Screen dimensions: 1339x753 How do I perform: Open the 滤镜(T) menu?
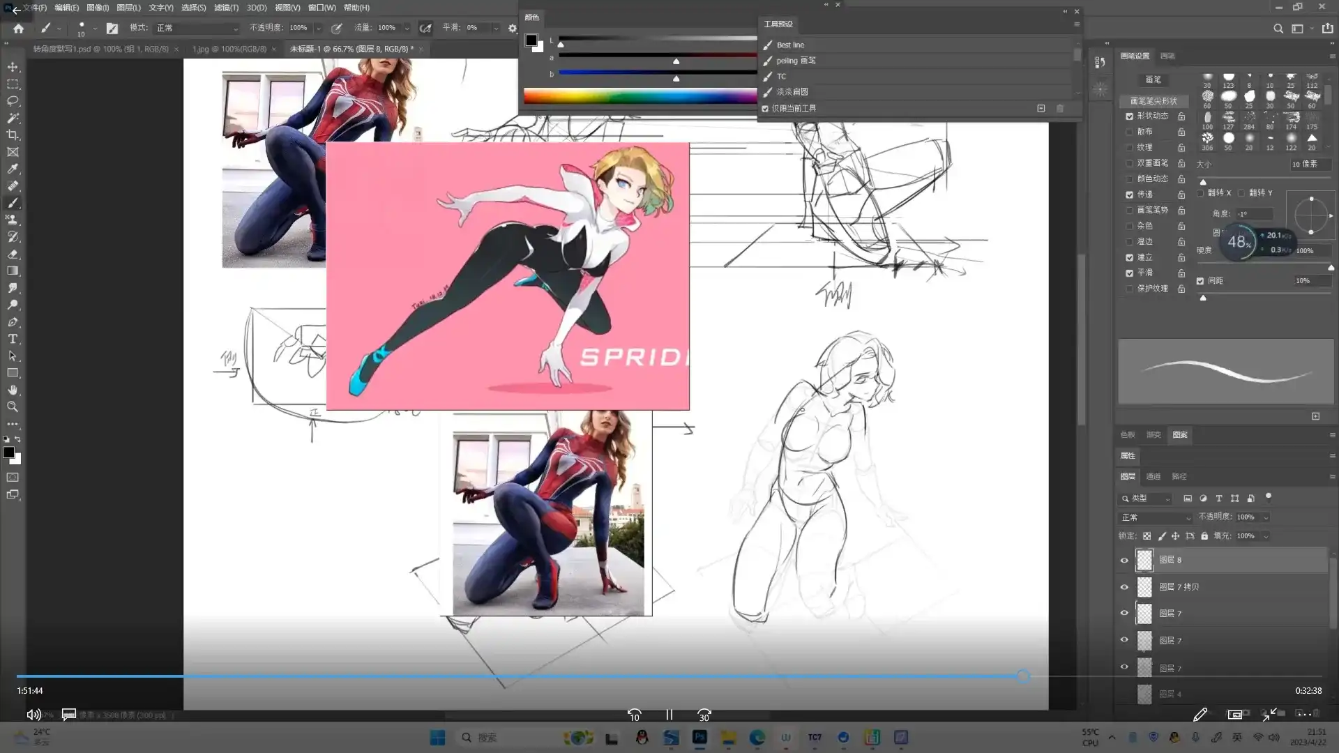point(226,8)
